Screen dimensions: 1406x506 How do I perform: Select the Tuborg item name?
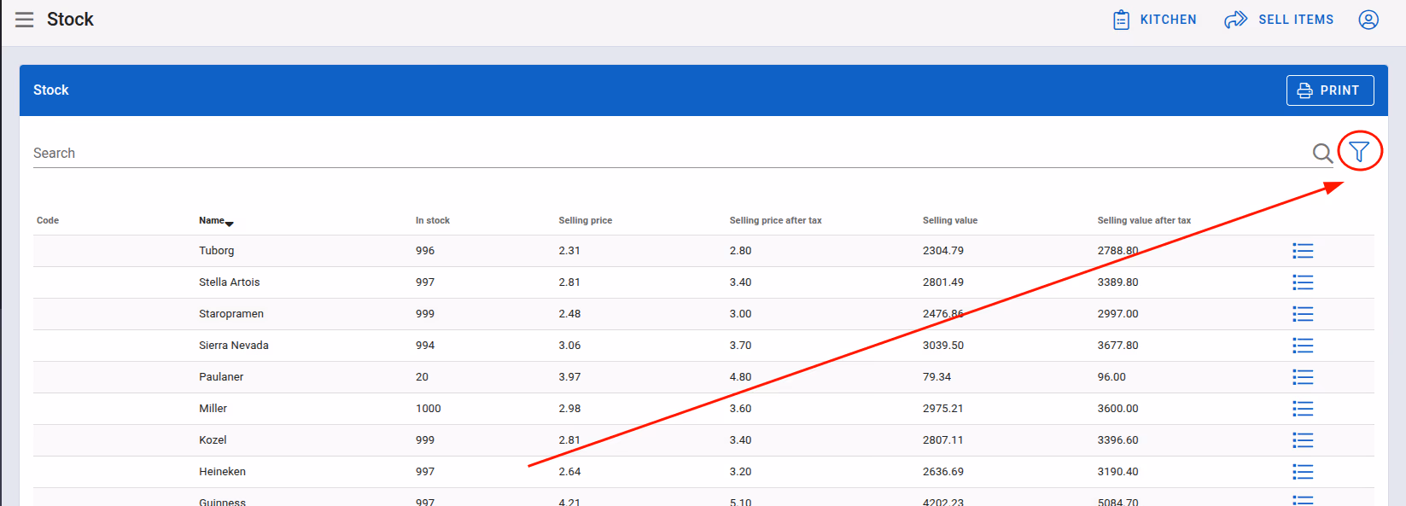217,251
